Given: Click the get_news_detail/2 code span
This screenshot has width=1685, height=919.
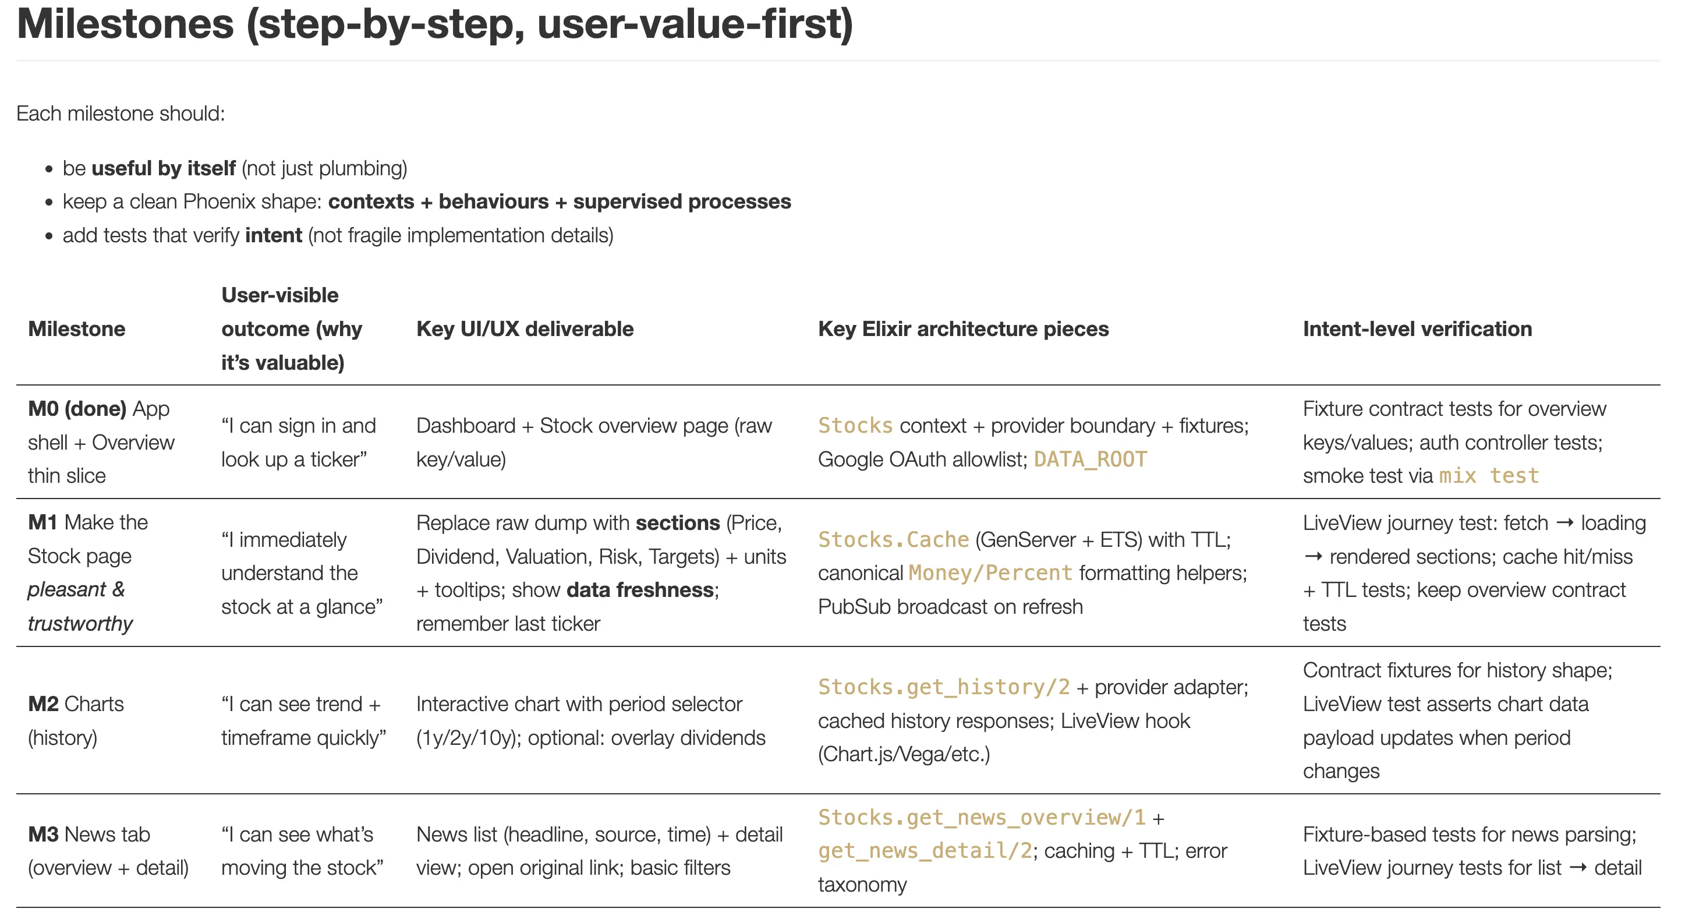Looking at the screenshot, I should pyautogui.click(x=924, y=850).
